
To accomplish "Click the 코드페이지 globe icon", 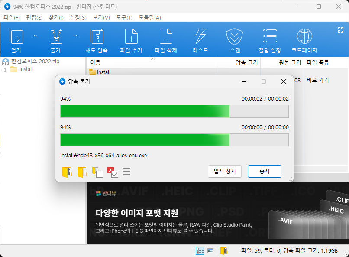I will (x=304, y=36).
